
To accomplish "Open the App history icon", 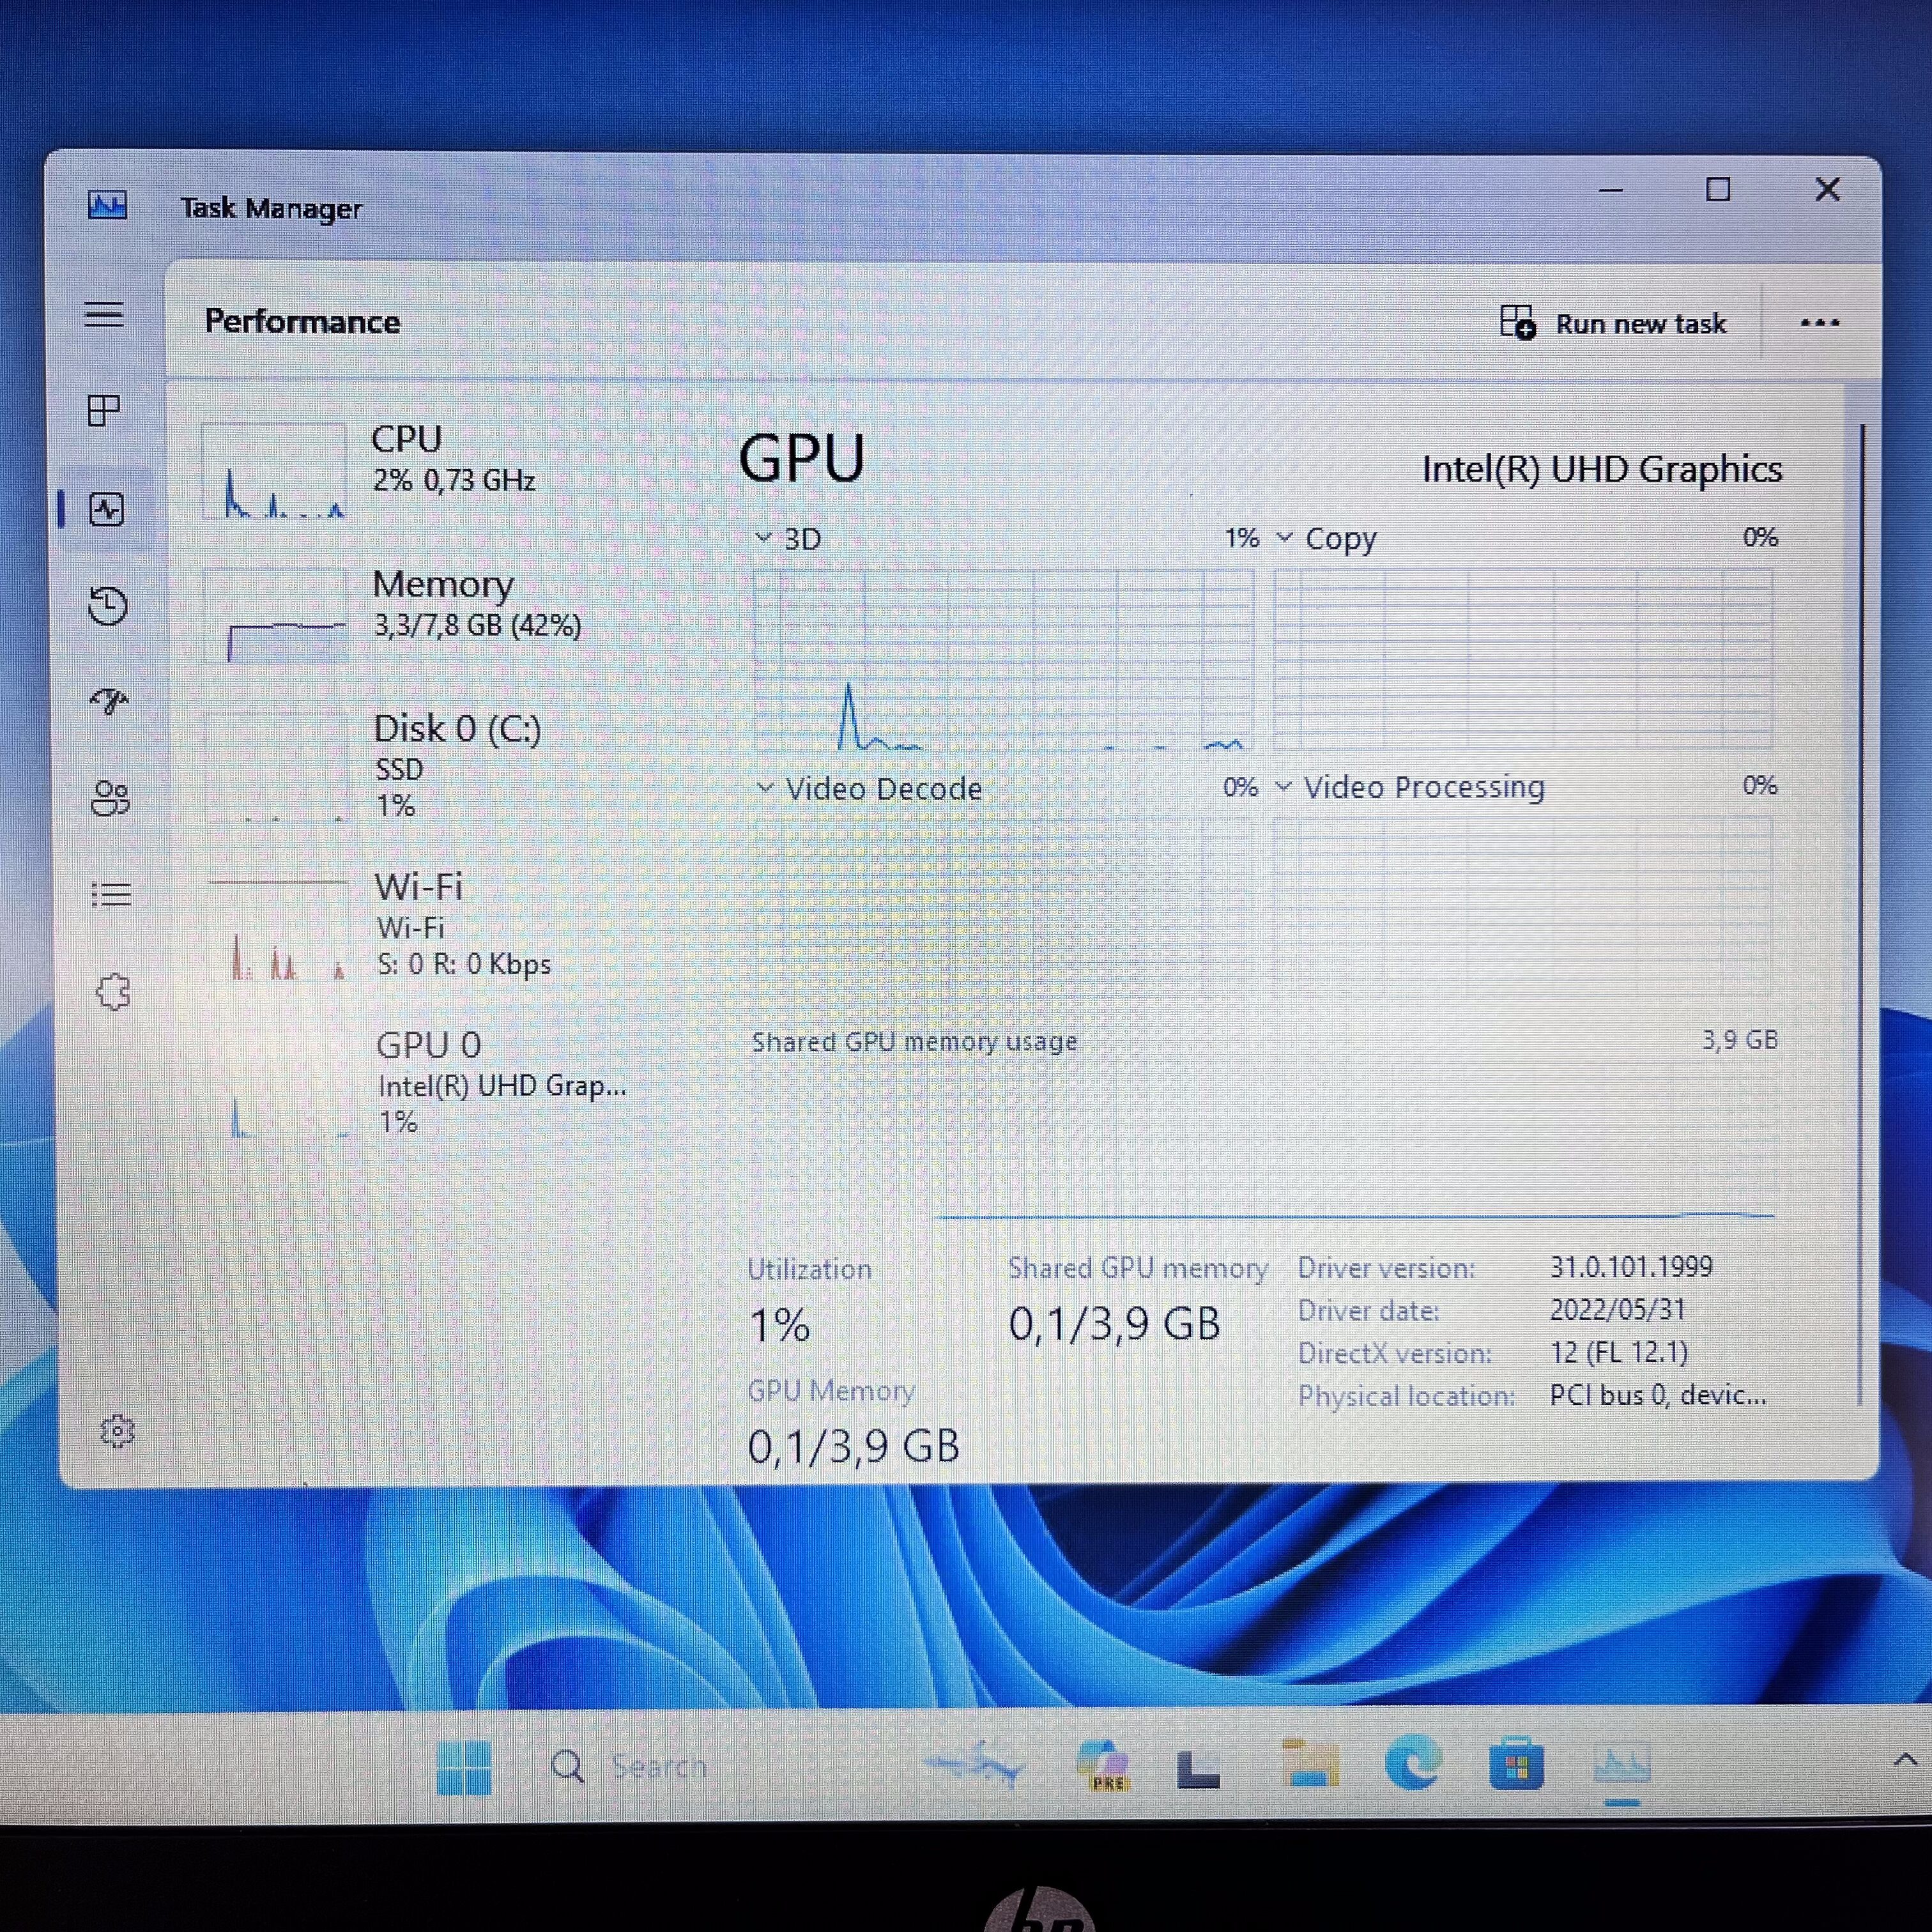I will (108, 606).
